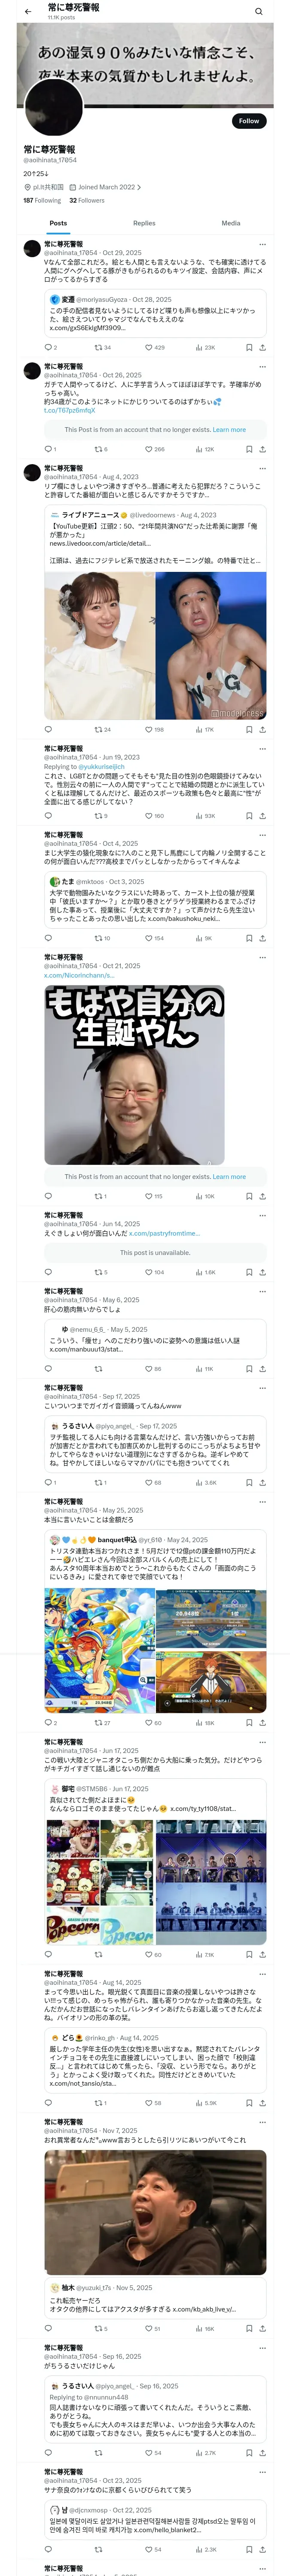
Task: Open the quoted livedoornews post image
Action: pyautogui.click(x=155, y=645)
